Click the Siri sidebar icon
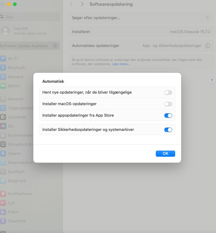Viewport: 216px width, 233px height. tap(3, 126)
